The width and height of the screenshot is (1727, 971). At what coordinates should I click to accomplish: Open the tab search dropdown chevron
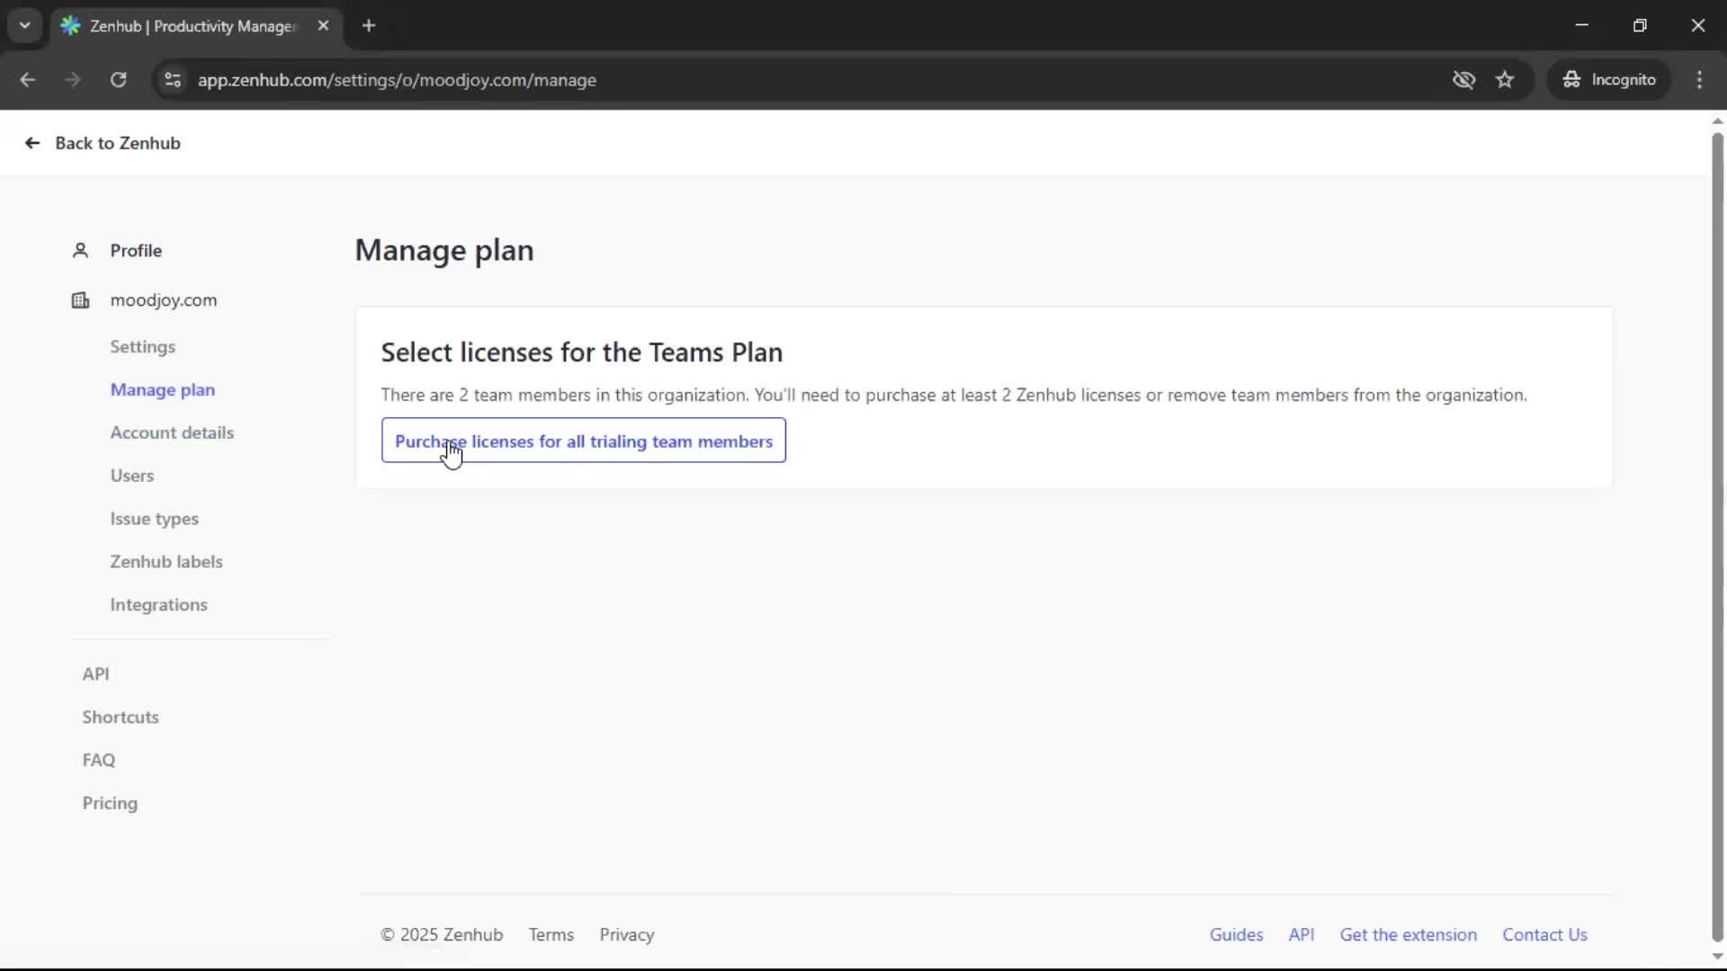[24, 25]
